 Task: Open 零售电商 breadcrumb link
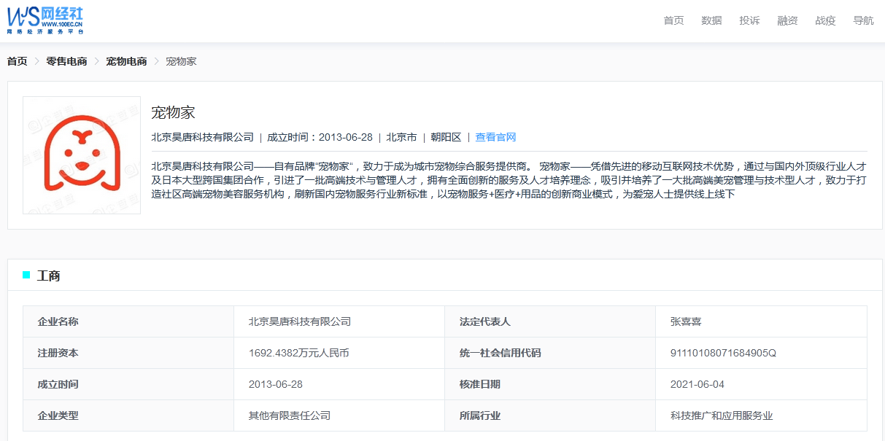66,61
